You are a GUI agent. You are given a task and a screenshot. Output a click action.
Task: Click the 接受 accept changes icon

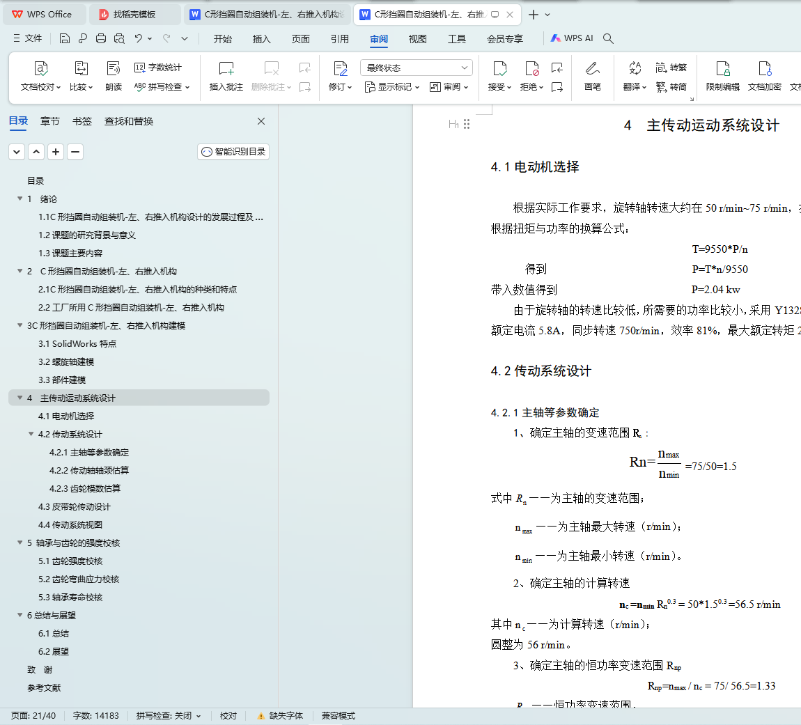pos(499,68)
